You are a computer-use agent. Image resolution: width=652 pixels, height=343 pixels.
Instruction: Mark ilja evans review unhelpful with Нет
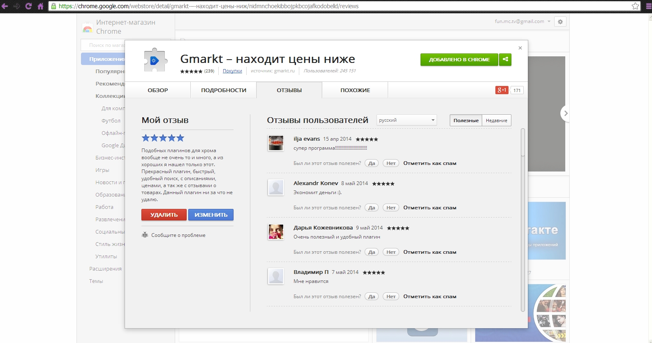[x=391, y=163]
